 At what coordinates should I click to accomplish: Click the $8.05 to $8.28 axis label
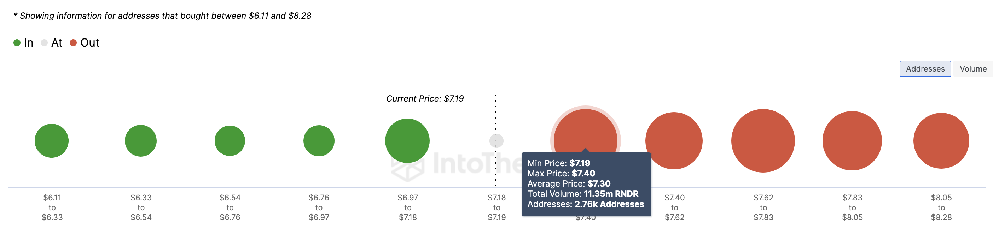[x=941, y=207]
